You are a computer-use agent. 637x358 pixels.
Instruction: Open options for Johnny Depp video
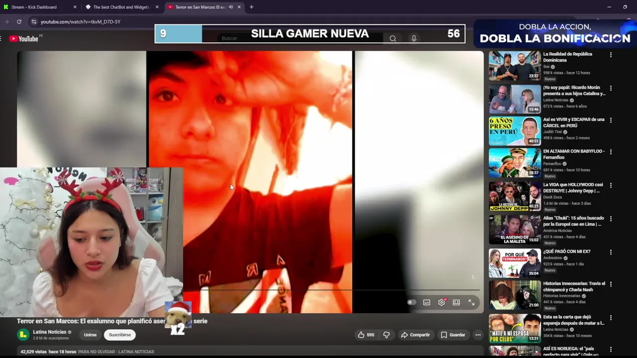click(611, 185)
